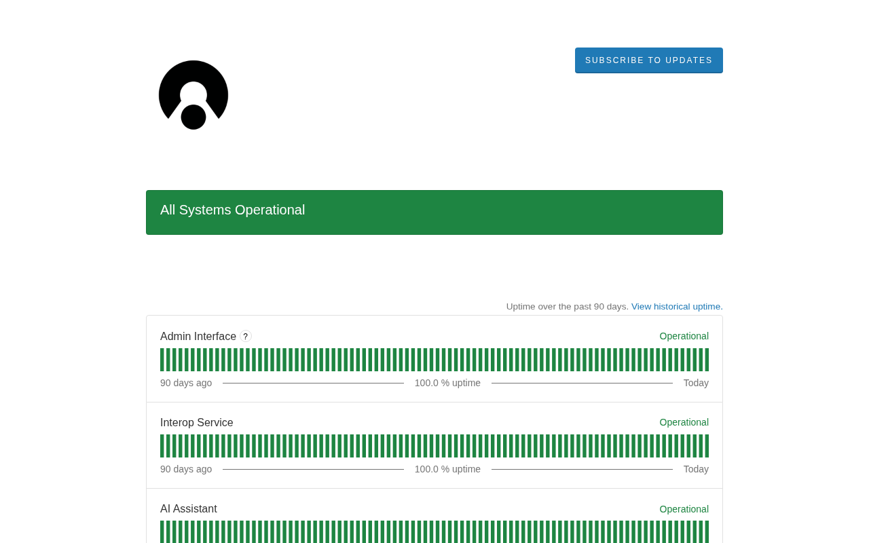Image resolution: width=869 pixels, height=543 pixels.
Task: Click the AI Assistant Operational status
Action: coord(684,509)
